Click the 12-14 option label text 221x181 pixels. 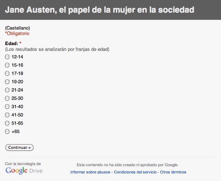[x=17, y=57]
